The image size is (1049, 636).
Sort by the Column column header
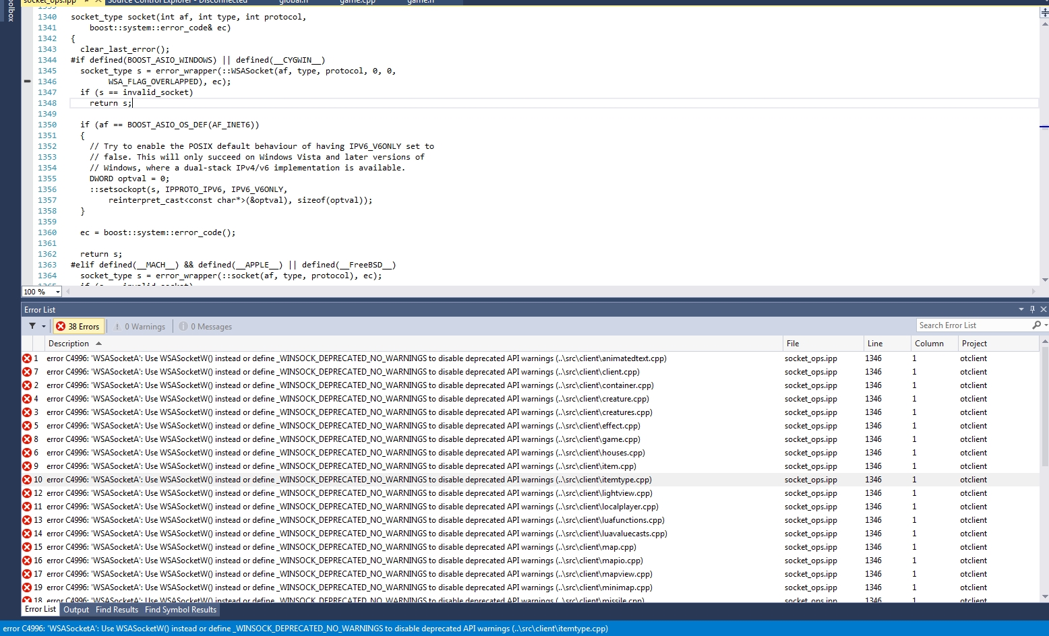click(934, 344)
